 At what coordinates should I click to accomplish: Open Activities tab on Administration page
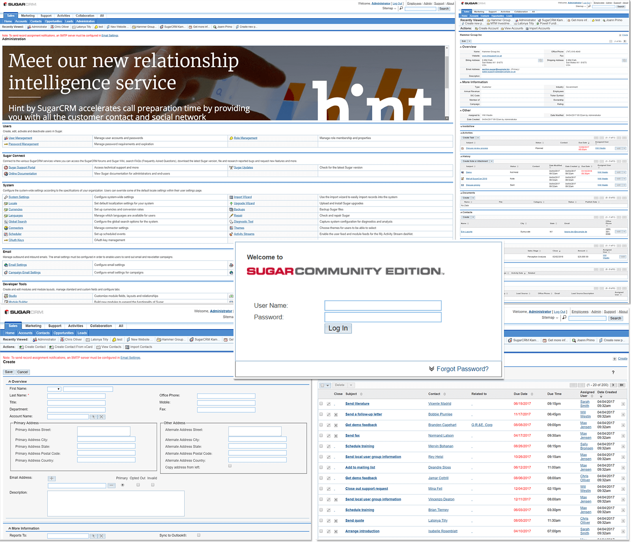63,16
